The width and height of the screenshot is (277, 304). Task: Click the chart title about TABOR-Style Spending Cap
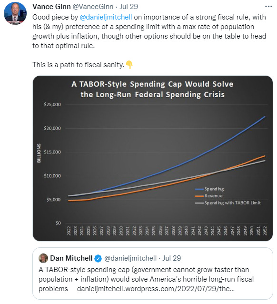click(152, 90)
